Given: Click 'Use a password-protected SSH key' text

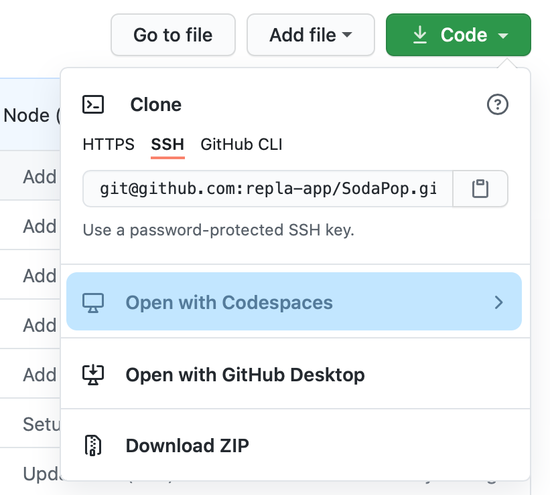Looking at the screenshot, I should (x=218, y=230).
